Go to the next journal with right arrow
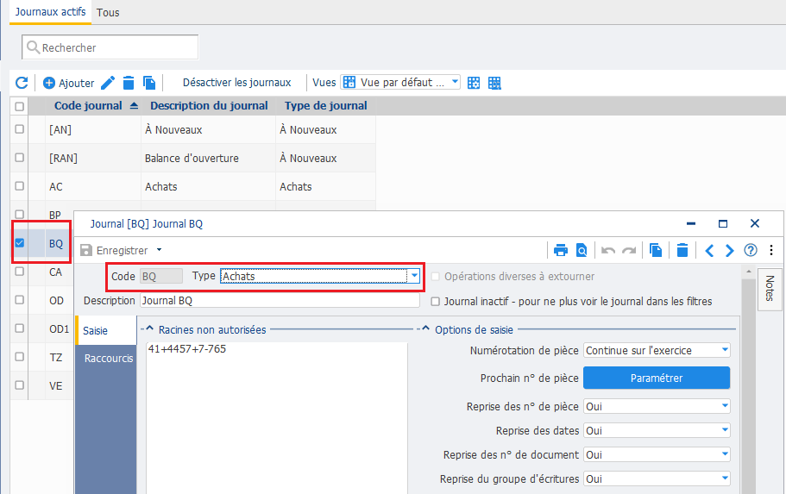Screen dimensions: 786x494 729,250
